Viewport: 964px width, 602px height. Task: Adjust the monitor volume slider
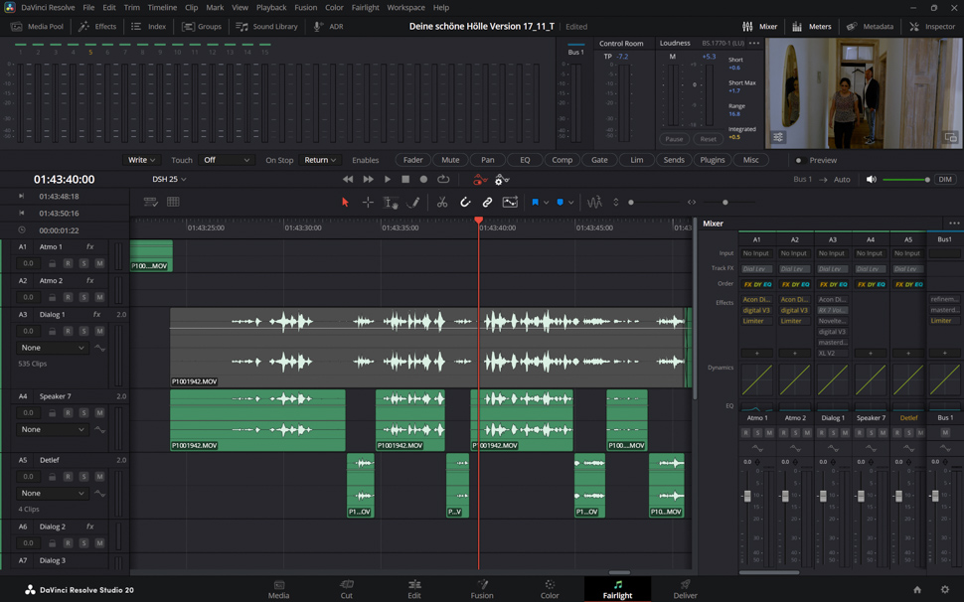(x=905, y=180)
